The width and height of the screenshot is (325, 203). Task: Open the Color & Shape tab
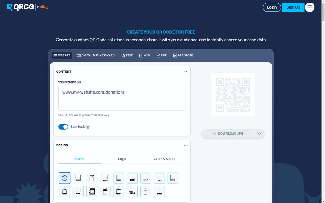164,159
